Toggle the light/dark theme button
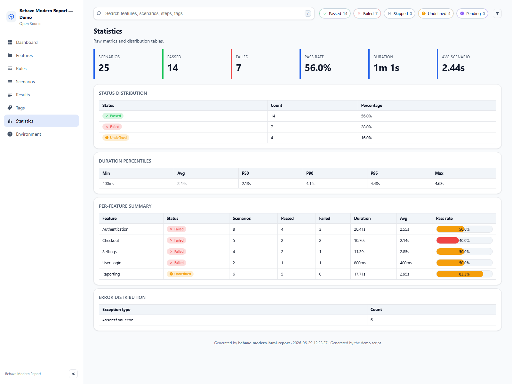The image size is (512, 384). click(73, 374)
